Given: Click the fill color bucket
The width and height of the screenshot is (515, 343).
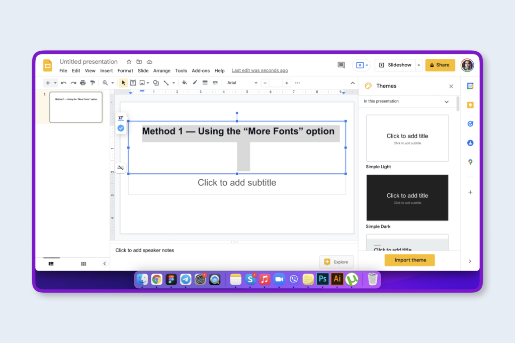Looking at the screenshot, I should coord(185,83).
